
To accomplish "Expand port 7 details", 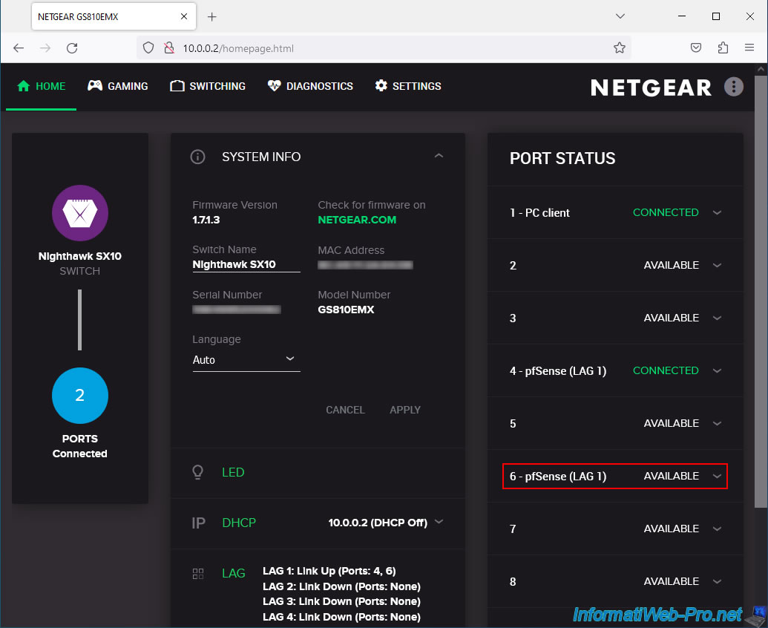I will pos(717,529).
